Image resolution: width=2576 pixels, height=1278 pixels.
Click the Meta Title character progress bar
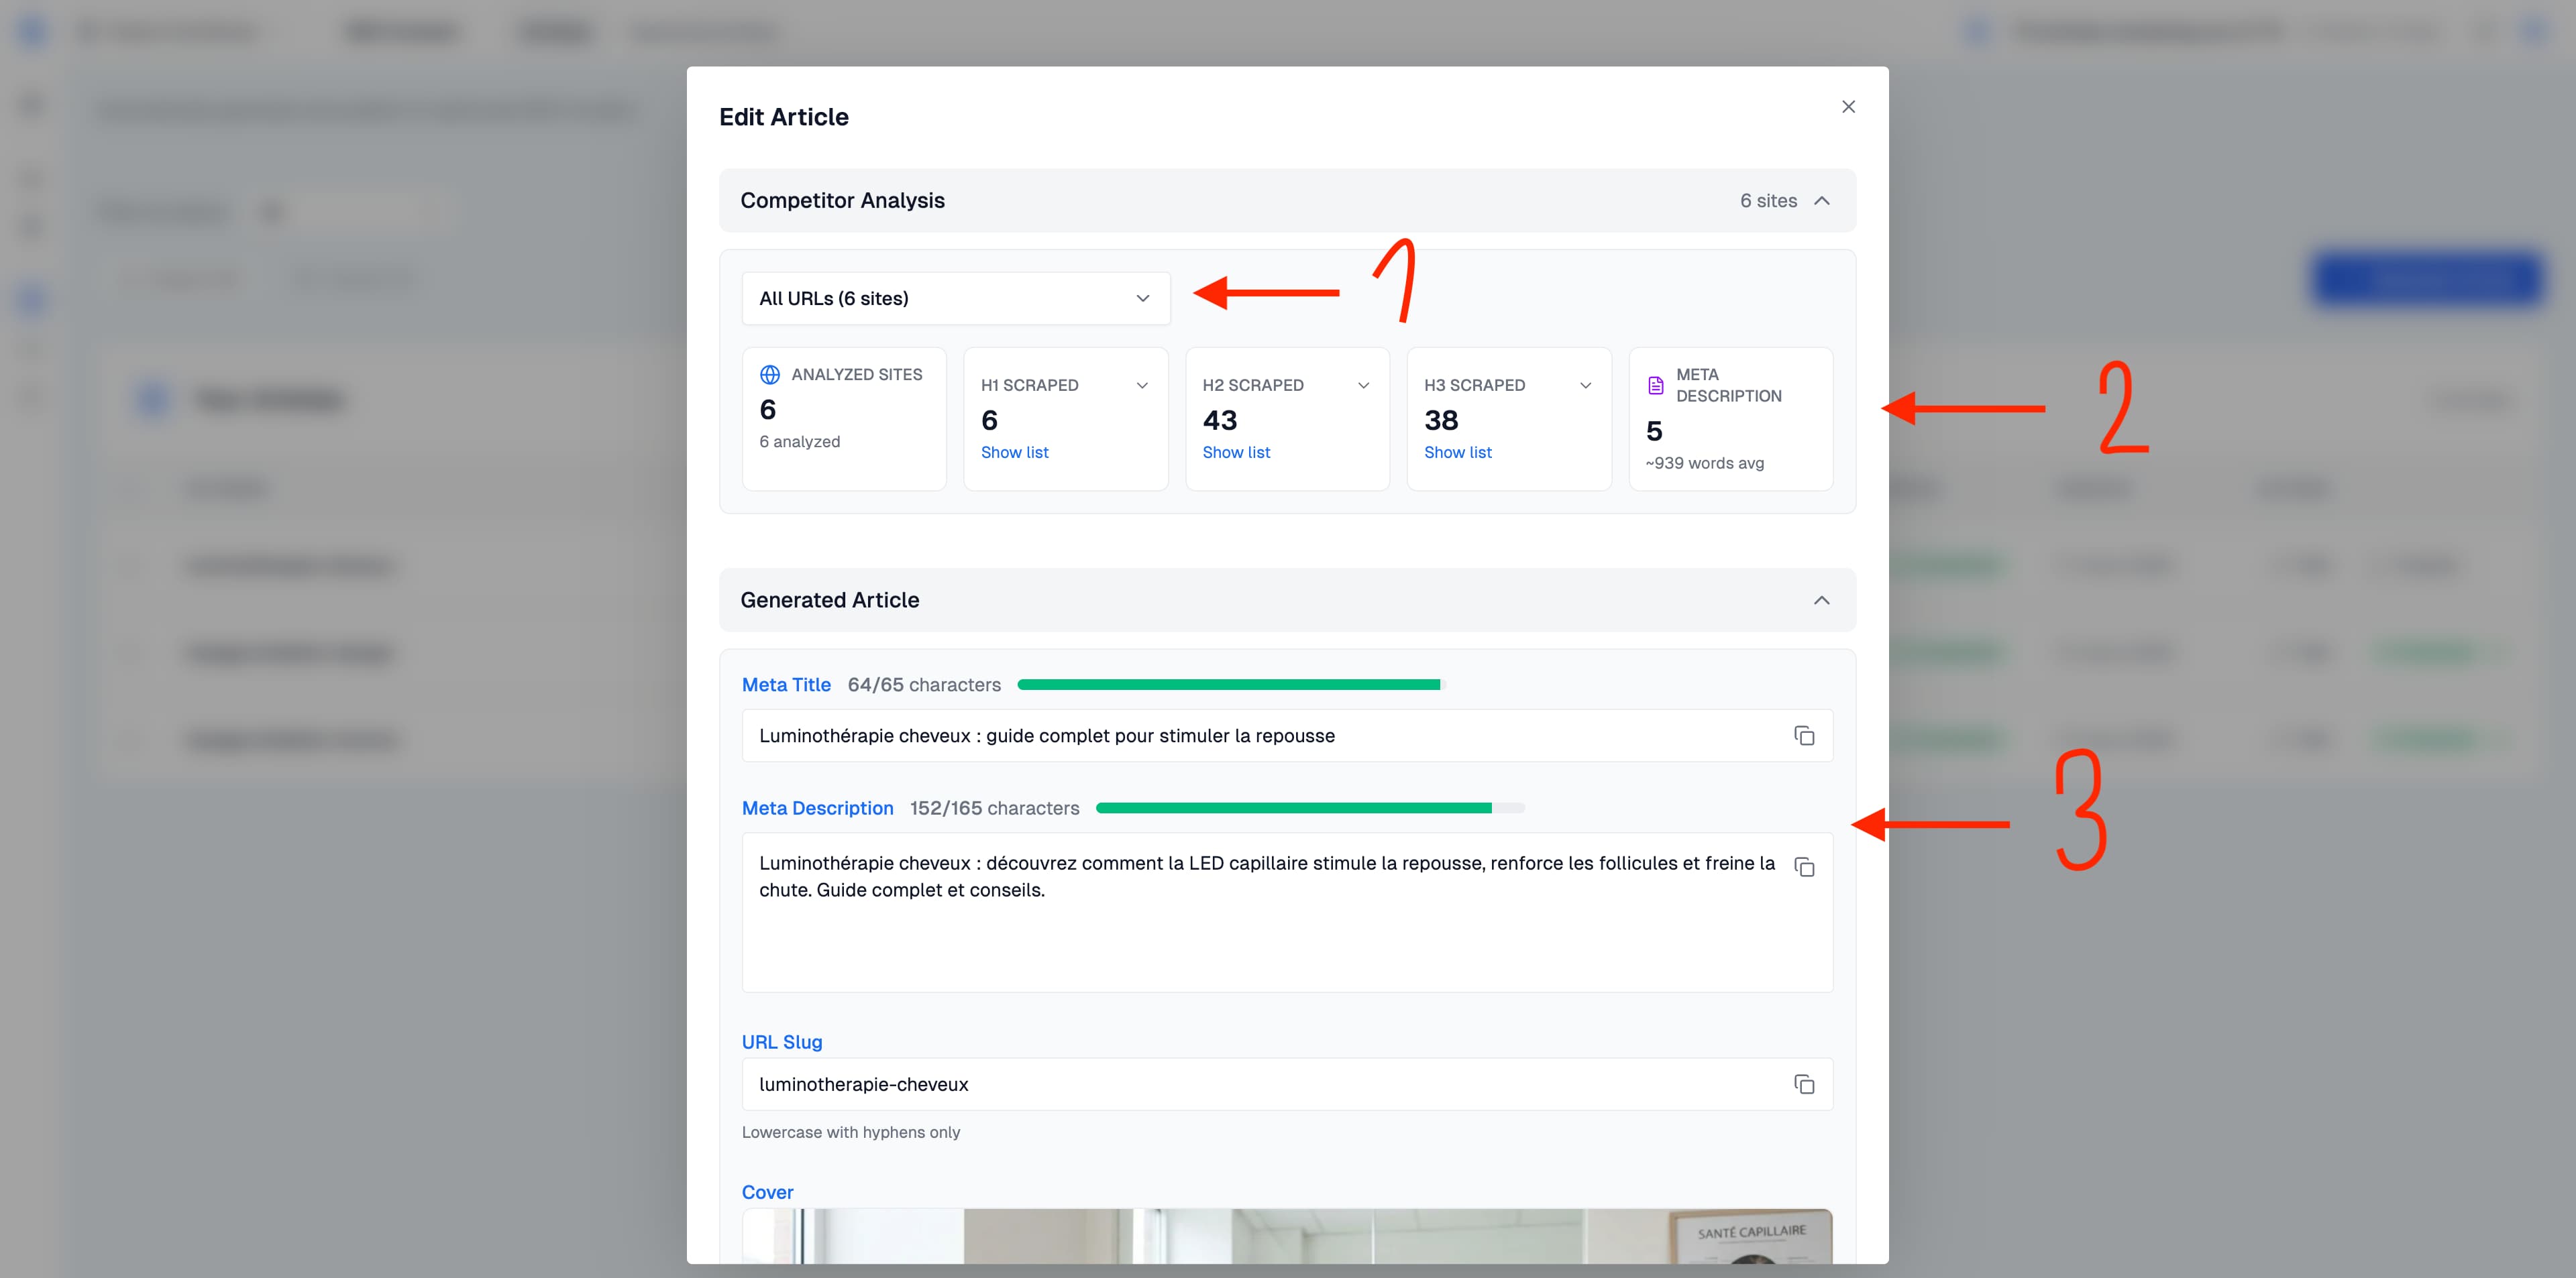coord(1231,685)
